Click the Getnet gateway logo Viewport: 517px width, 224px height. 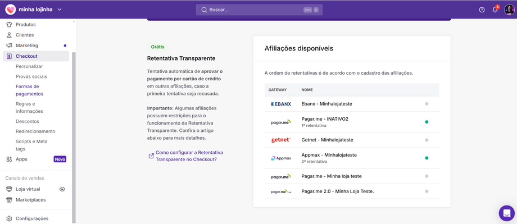[281, 140]
